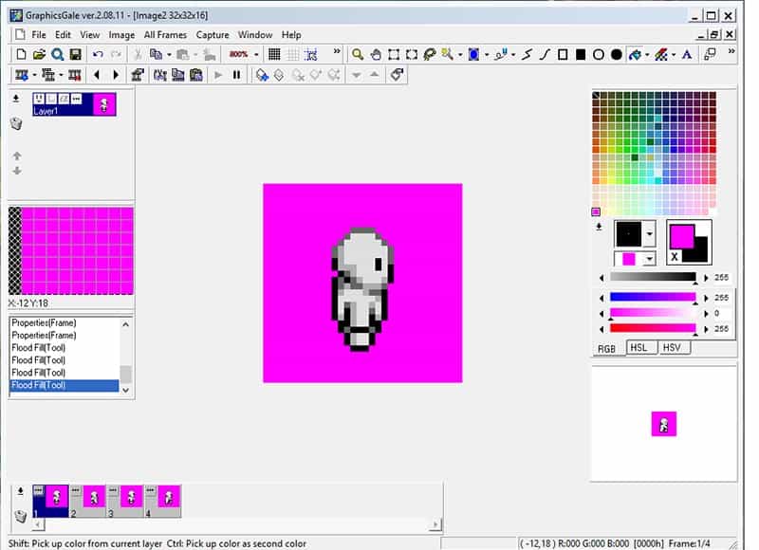This screenshot has height=550, width=759.
Task: Open frame 3 properties ellipsis button
Action: [x=113, y=490]
